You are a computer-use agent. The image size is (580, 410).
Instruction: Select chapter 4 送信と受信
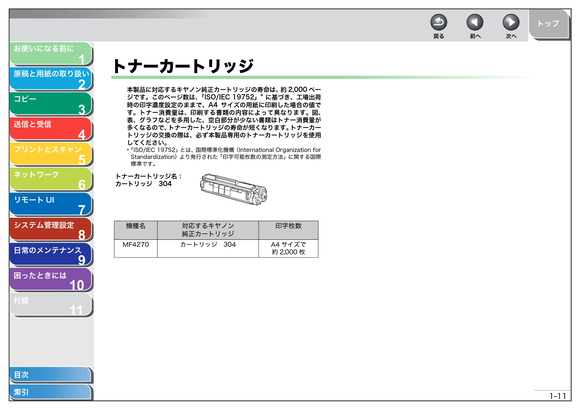51,129
